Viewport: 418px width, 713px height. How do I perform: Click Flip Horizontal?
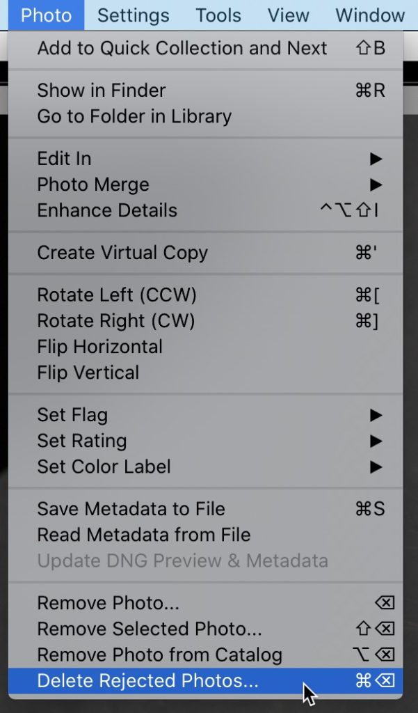click(x=99, y=347)
